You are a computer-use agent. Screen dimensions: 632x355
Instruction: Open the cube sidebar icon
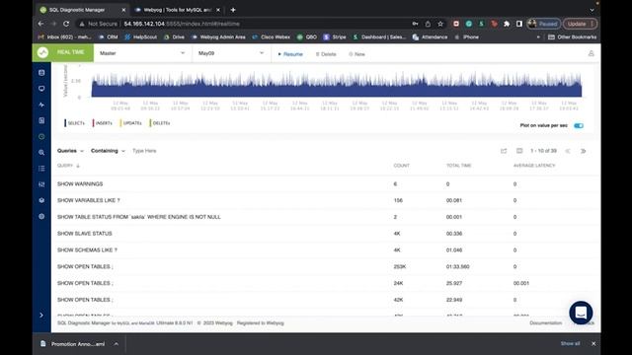coord(41,200)
